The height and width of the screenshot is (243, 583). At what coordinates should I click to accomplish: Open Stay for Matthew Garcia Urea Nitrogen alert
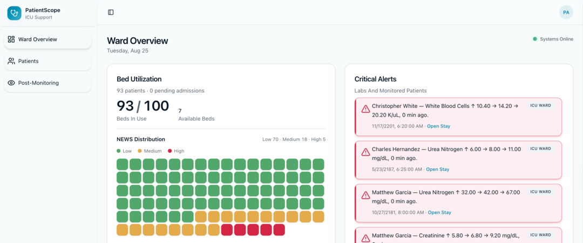[x=439, y=212]
